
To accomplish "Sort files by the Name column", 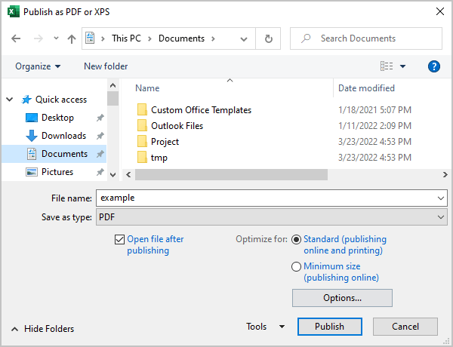I will point(147,88).
